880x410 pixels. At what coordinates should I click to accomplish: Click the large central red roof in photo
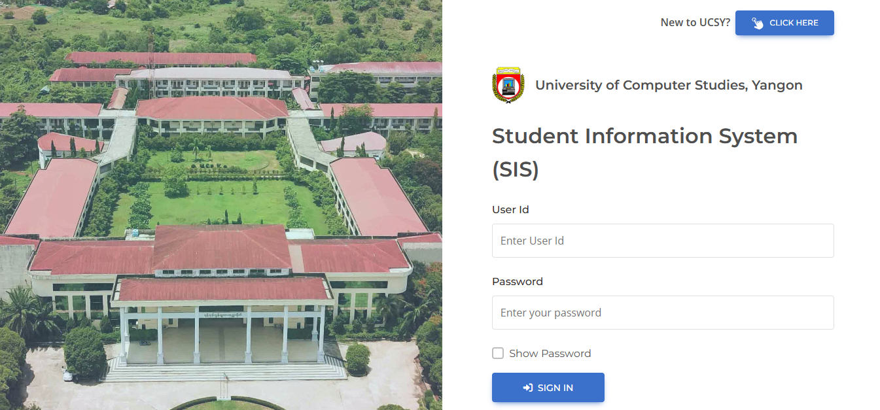pyautogui.click(x=221, y=247)
